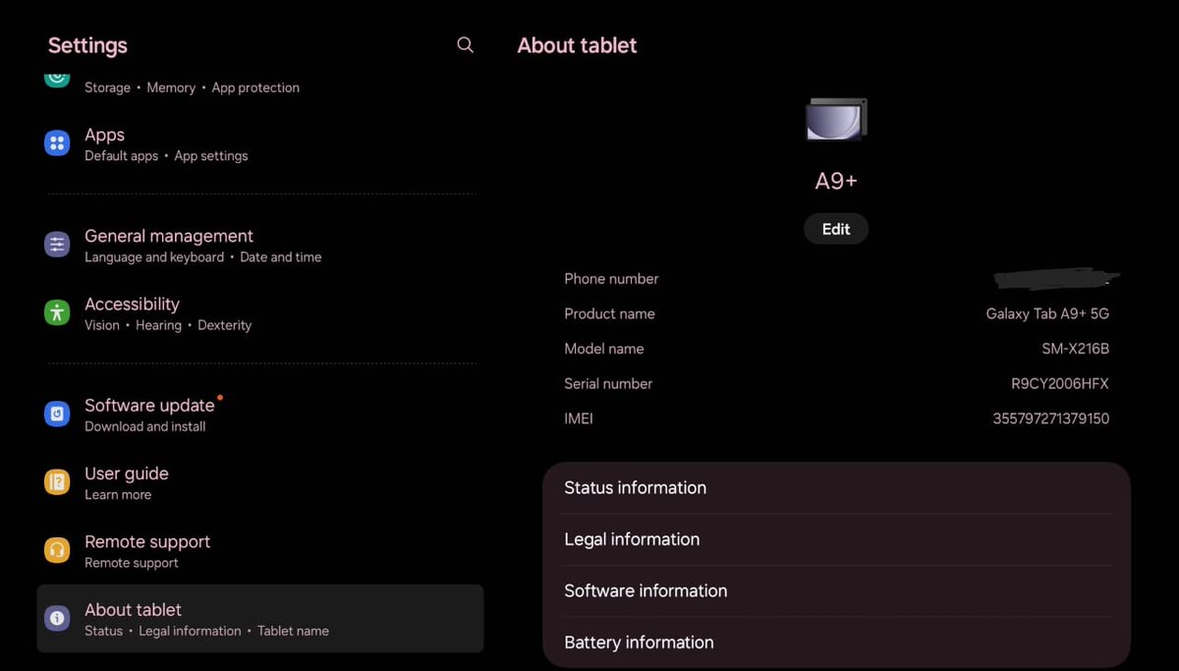Tap the About tablet info icon

[57, 618]
